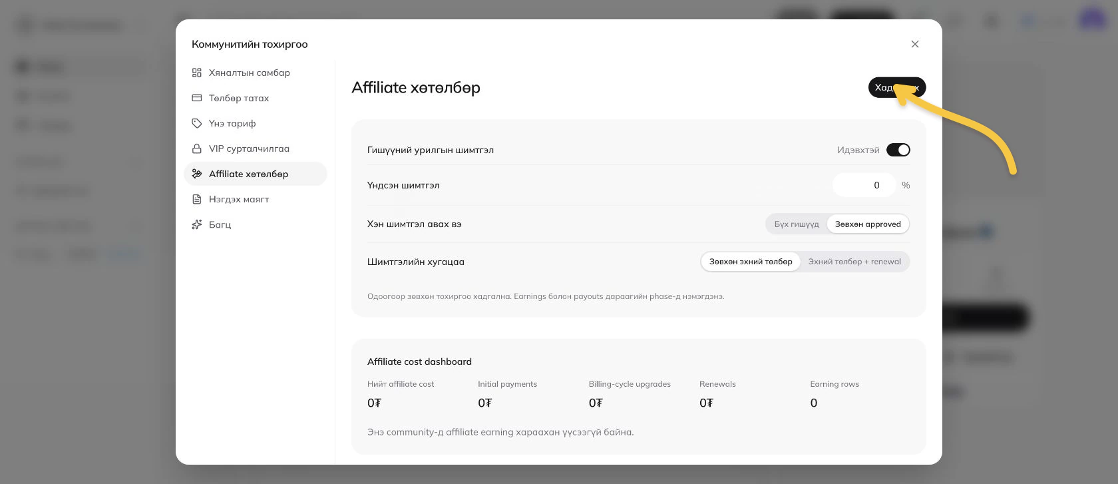Click the Идэвхтэй status label
Image resolution: width=1118 pixels, height=484 pixels.
(858, 150)
